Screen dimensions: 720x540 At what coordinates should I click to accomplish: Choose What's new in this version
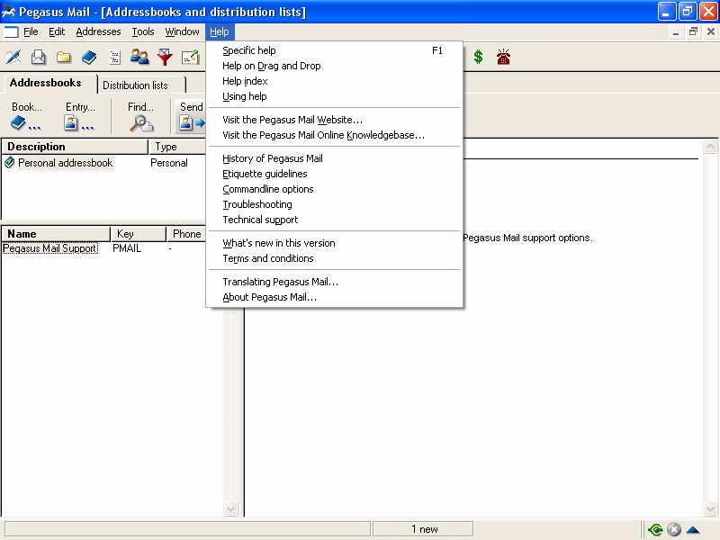(334, 243)
